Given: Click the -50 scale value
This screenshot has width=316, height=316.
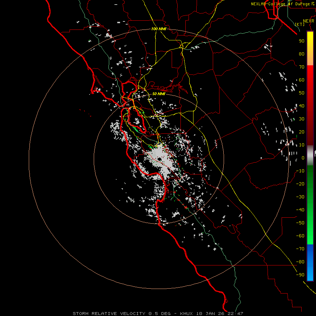Looking at the screenshot, I should click(300, 223).
